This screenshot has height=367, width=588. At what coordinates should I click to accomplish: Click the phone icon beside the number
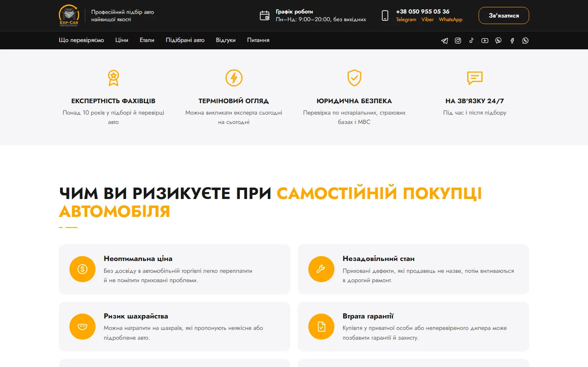tap(385, 15)
